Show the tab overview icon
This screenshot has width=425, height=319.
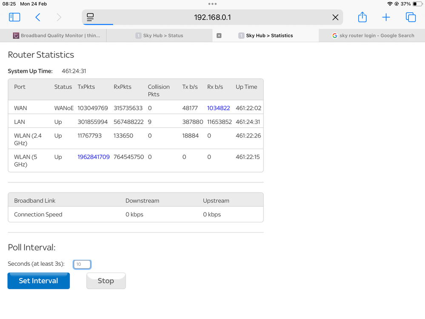point(411,17)
